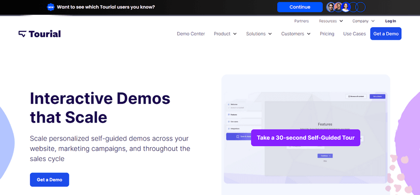
Task: Click 'Want to see which Tourial users you know?'
Action: pyautogui.click(x=106, y=7)
